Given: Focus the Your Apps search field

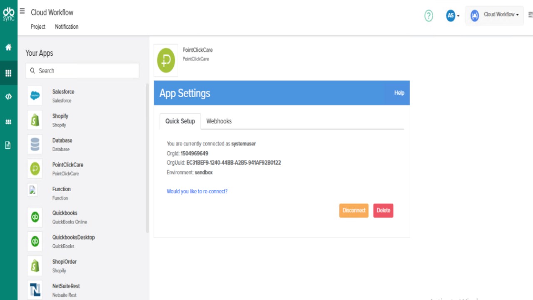Looking at the screenshot, I should pos(82,71).
